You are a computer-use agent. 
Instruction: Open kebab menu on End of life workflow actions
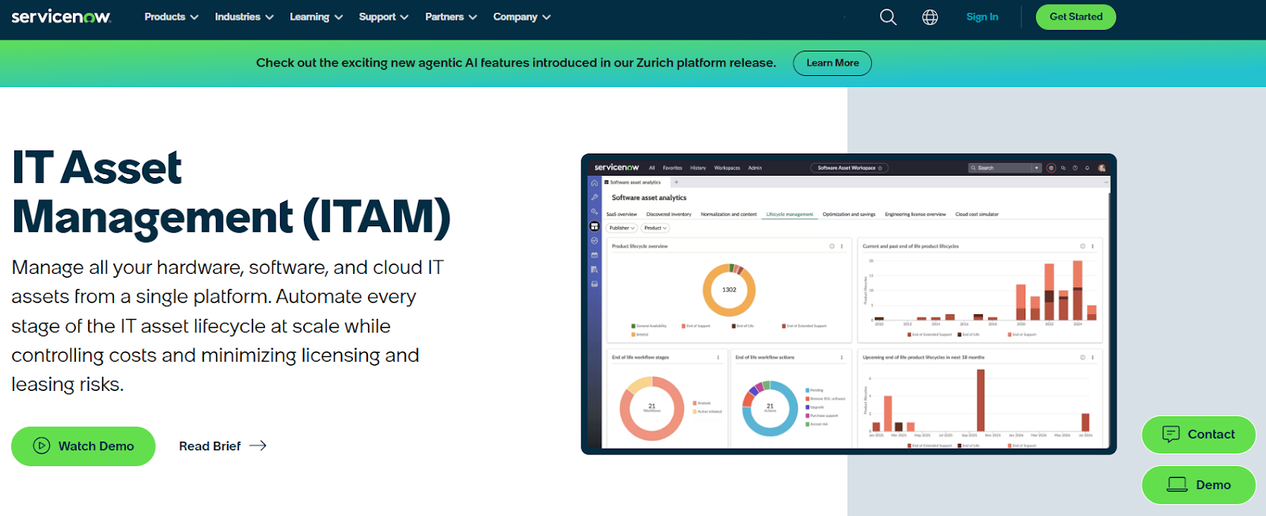pos(842,358)
